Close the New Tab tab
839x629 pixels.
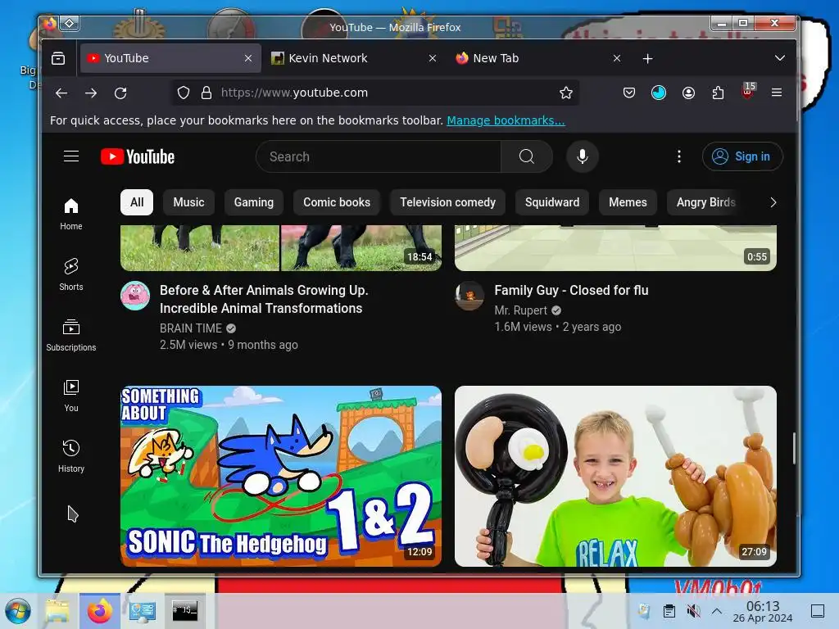[x=617, y=58]
